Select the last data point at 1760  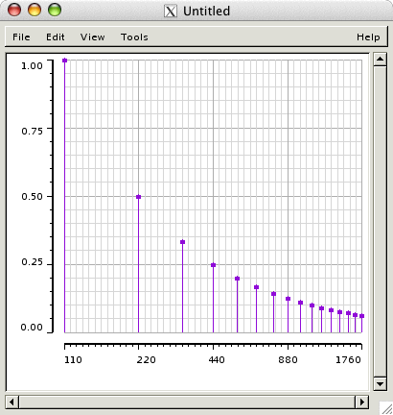[x=361, y=316]
